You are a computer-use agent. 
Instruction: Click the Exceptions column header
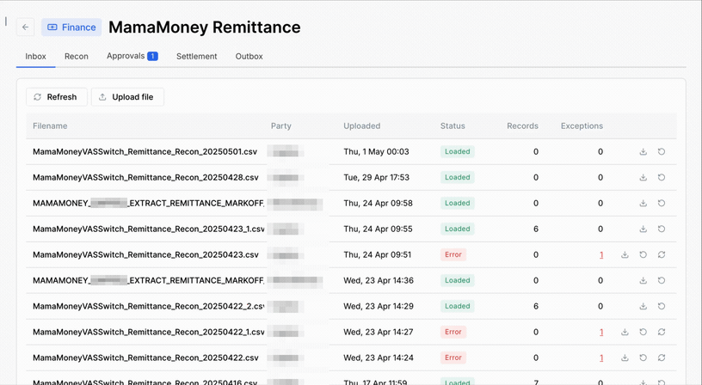[x=582, y=126]
